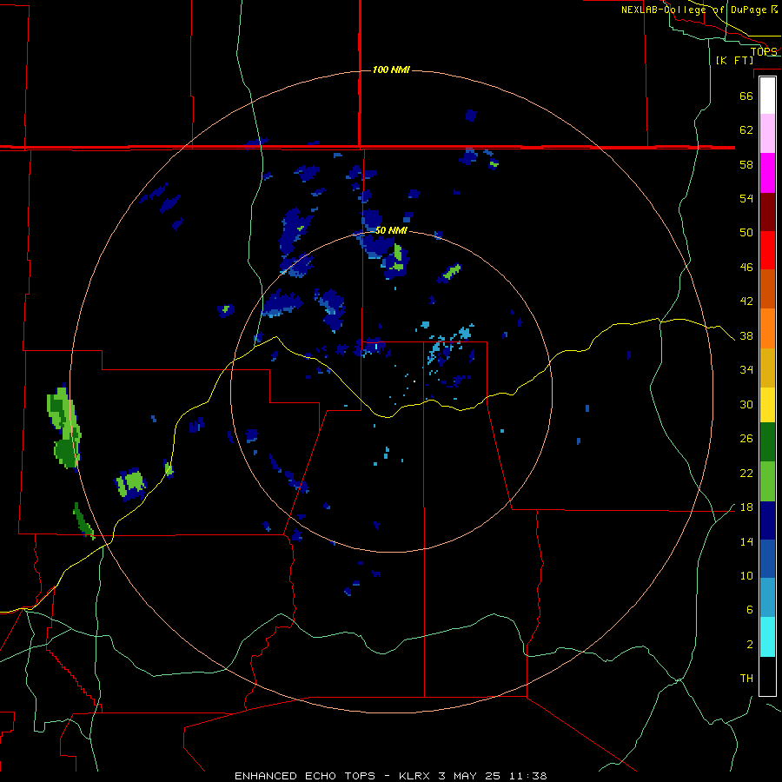Select the magenta legend color block
Image resolution: width=782 pixels, height=782 pixels.
[x=767, y=173]
